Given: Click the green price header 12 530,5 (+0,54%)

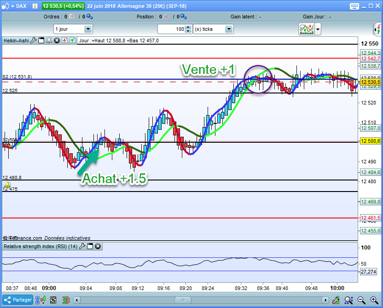Looking at the screenshot, I should pyautogui.click(x=63, y=6).
